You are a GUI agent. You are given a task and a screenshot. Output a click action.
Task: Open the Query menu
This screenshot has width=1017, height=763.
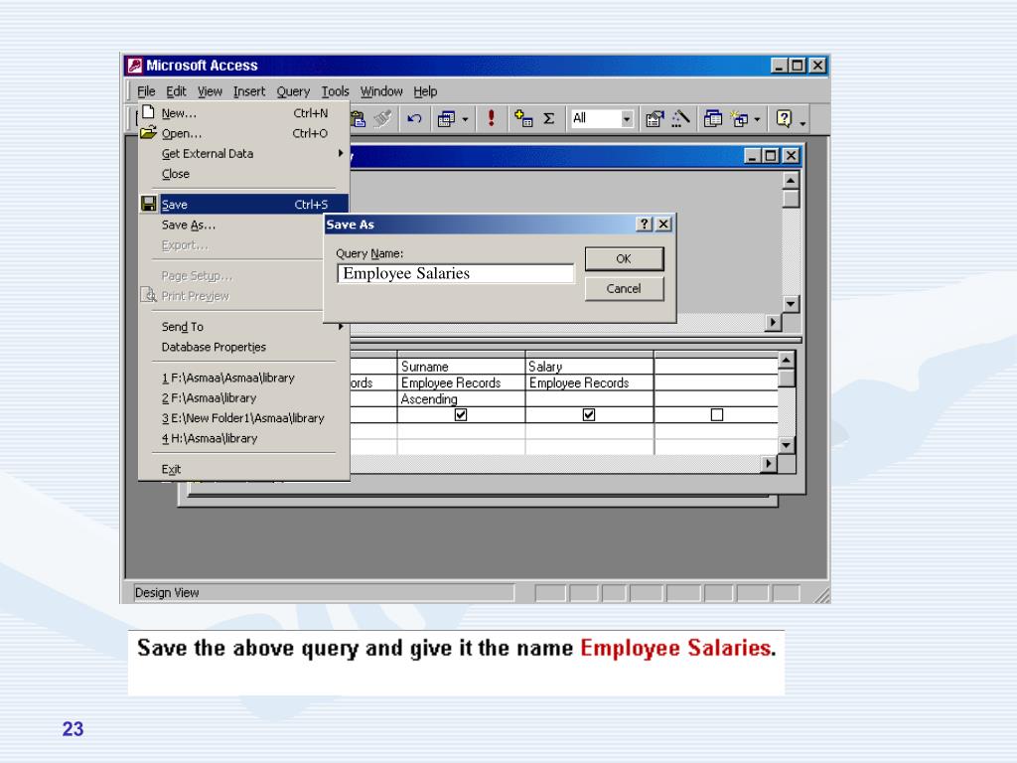(x=293, y=91)
